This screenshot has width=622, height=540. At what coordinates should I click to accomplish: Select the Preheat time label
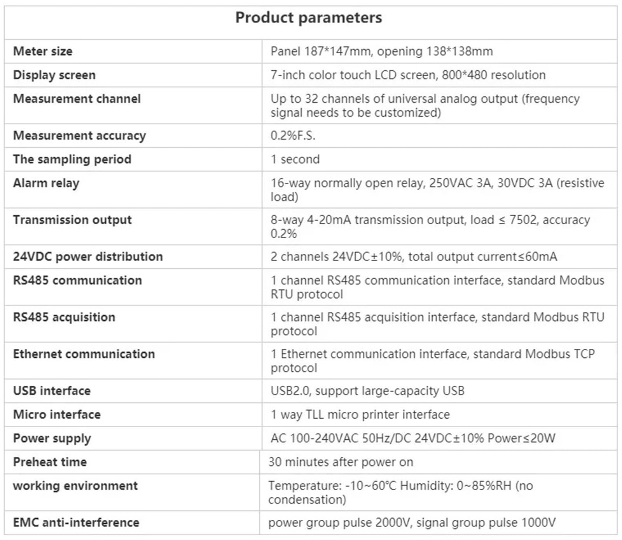click(x=50, y=462)
